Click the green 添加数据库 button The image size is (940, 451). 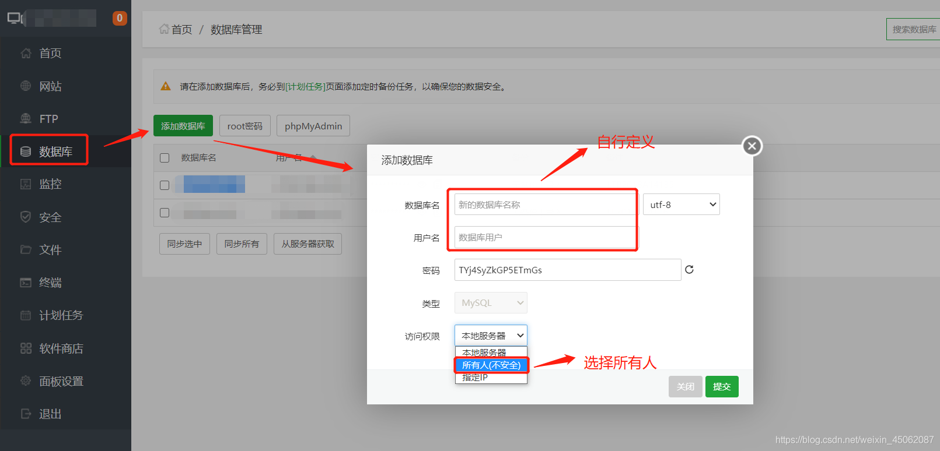click(x=183, y=126)
